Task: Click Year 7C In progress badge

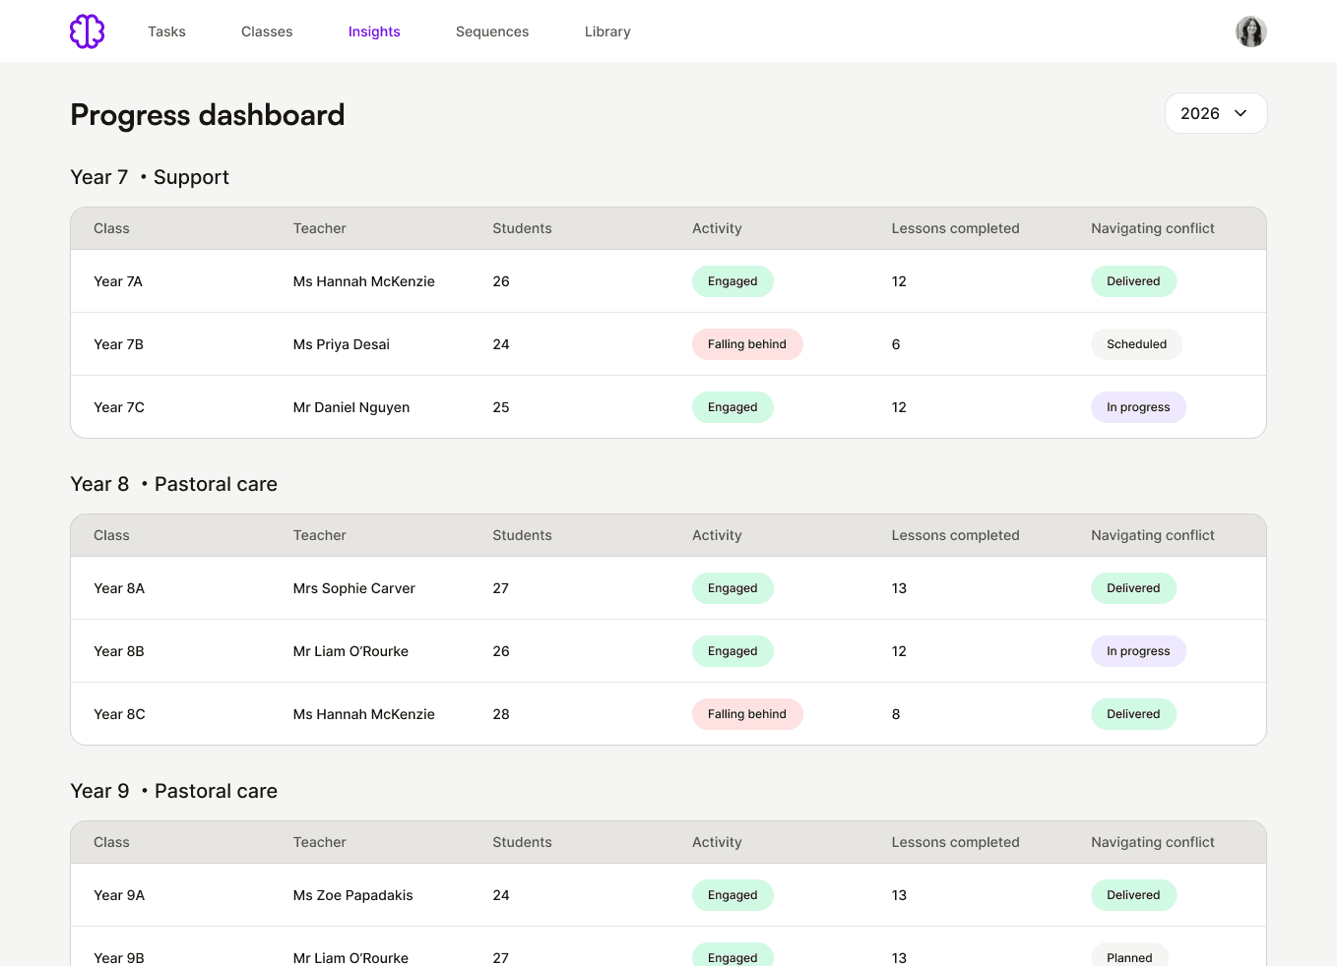Action: (1138, 407)
